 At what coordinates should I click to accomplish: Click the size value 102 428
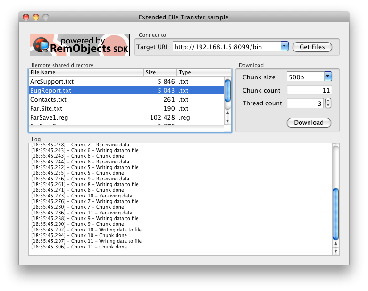tap(162, 117)
